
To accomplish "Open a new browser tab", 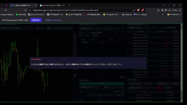I will point(69,5).
